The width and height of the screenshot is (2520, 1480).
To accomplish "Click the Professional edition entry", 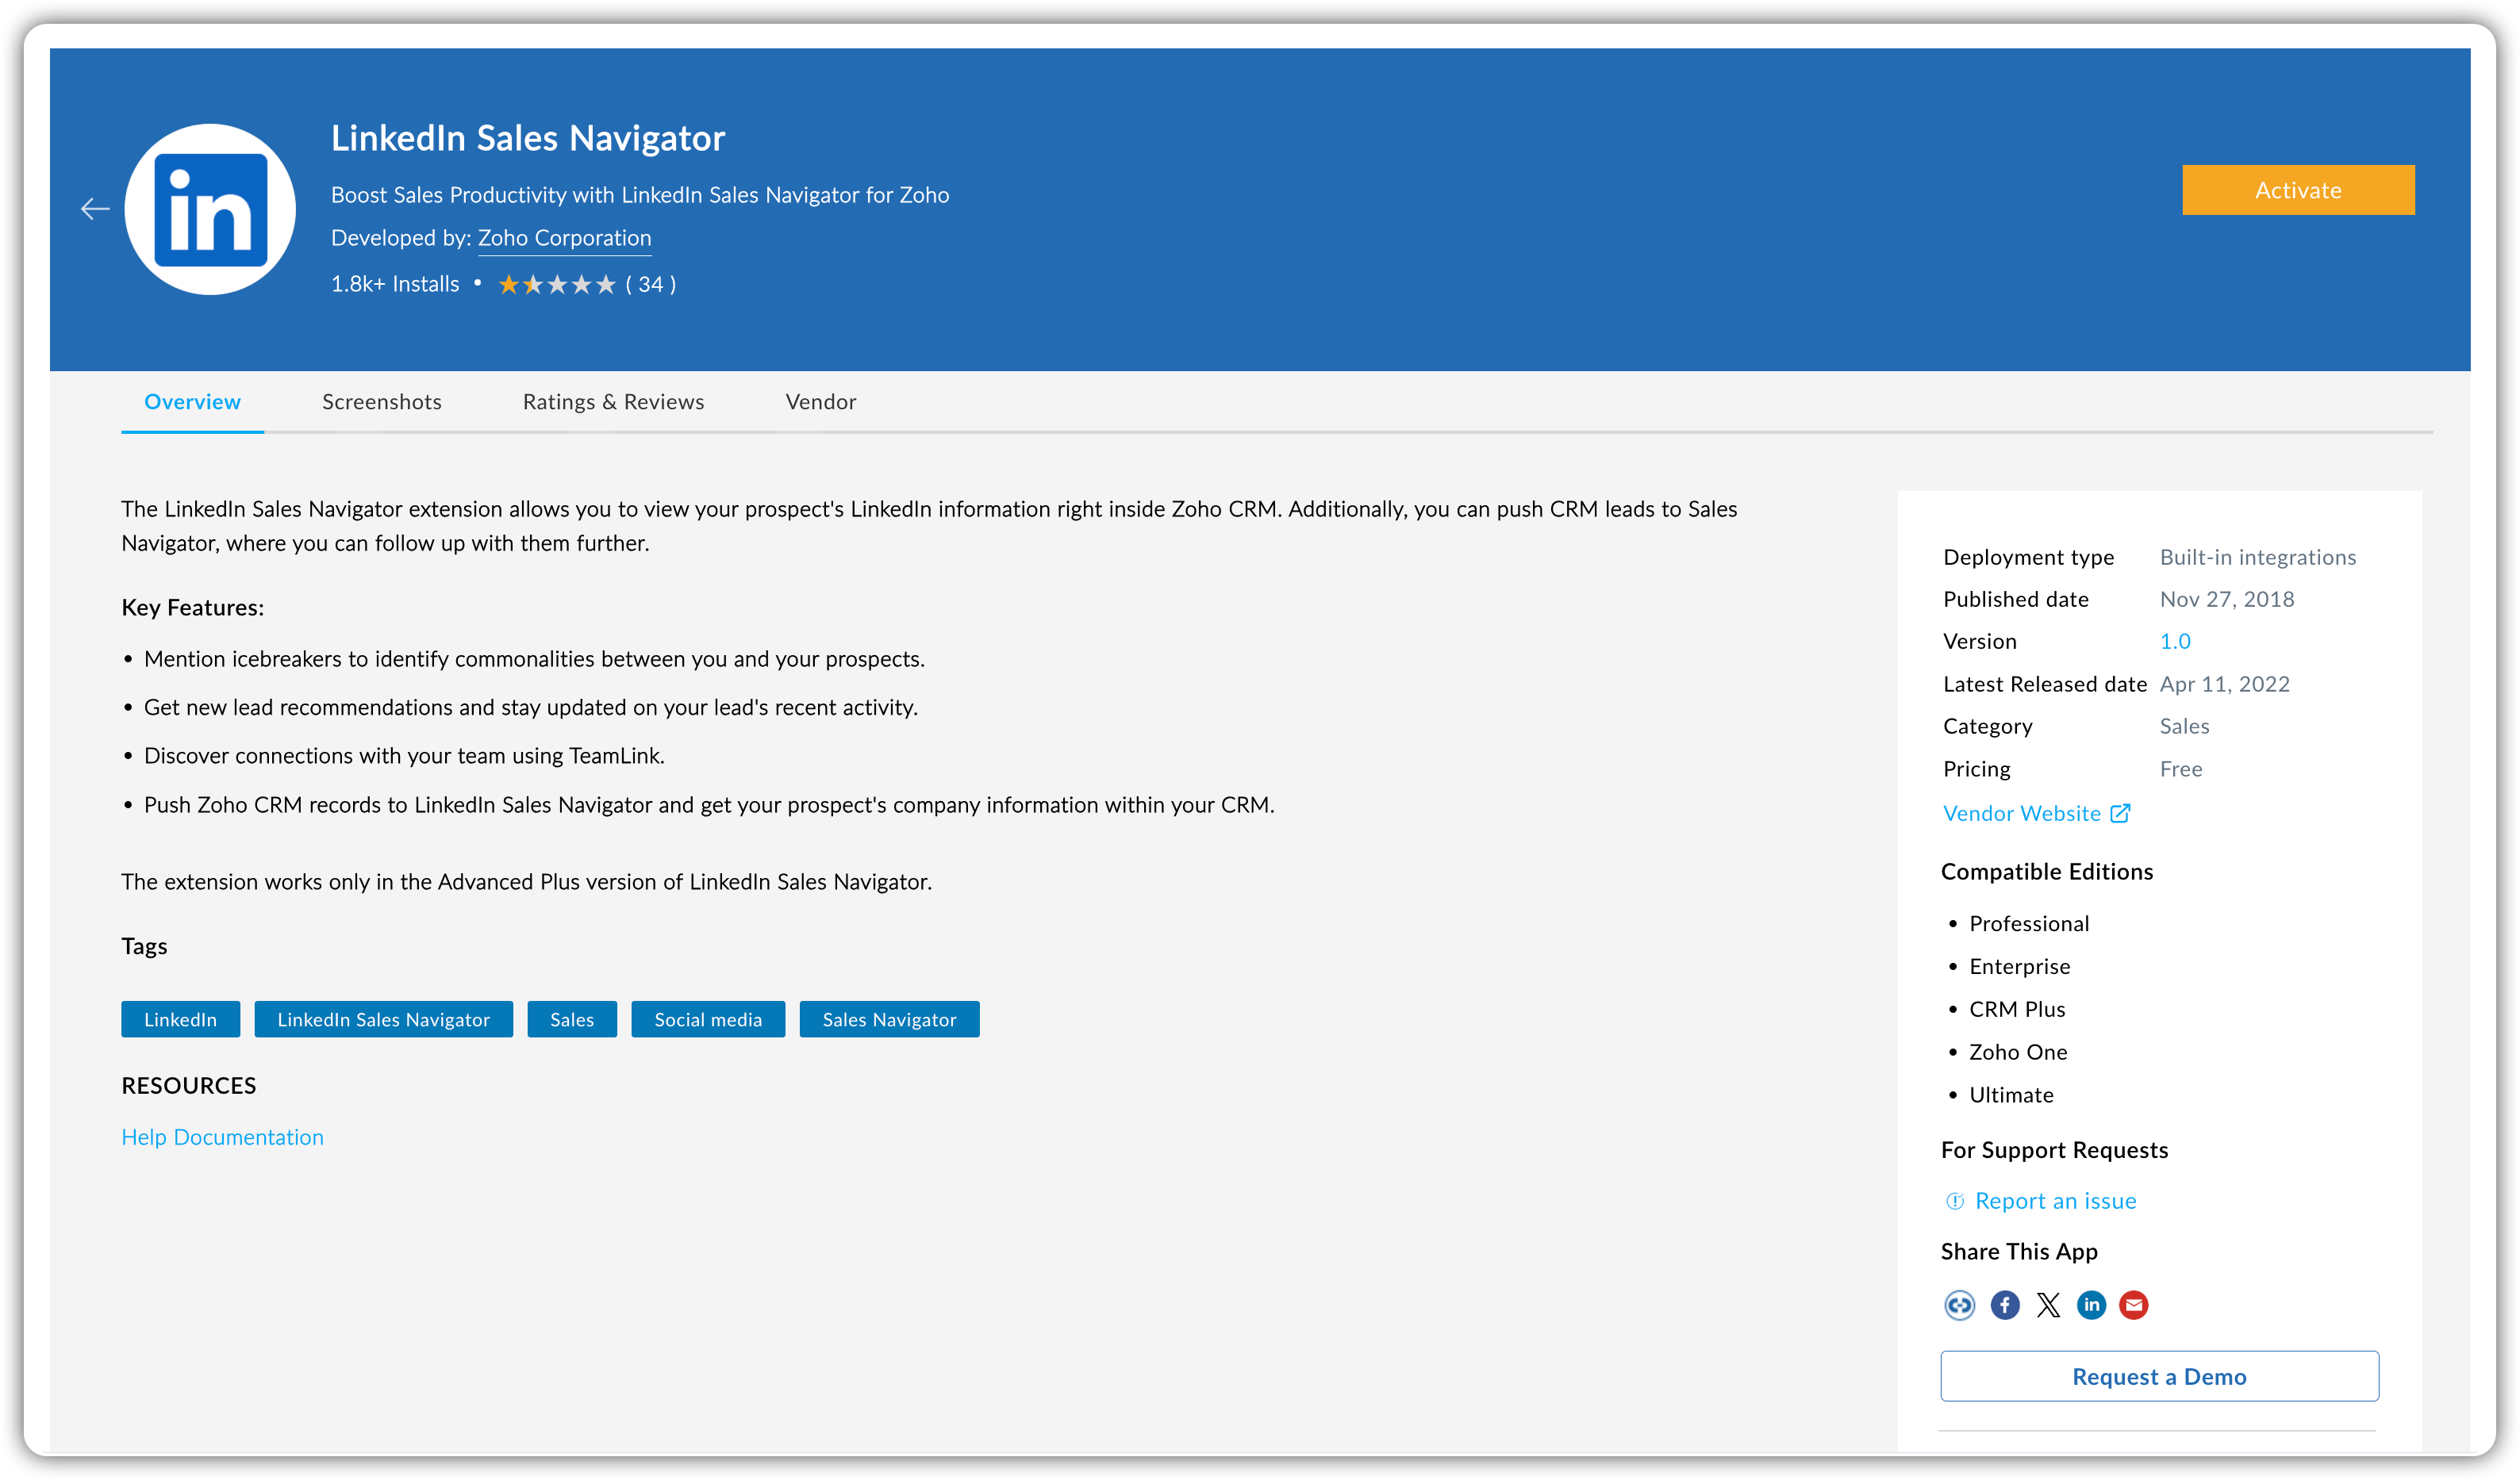I will [2029, 924].
